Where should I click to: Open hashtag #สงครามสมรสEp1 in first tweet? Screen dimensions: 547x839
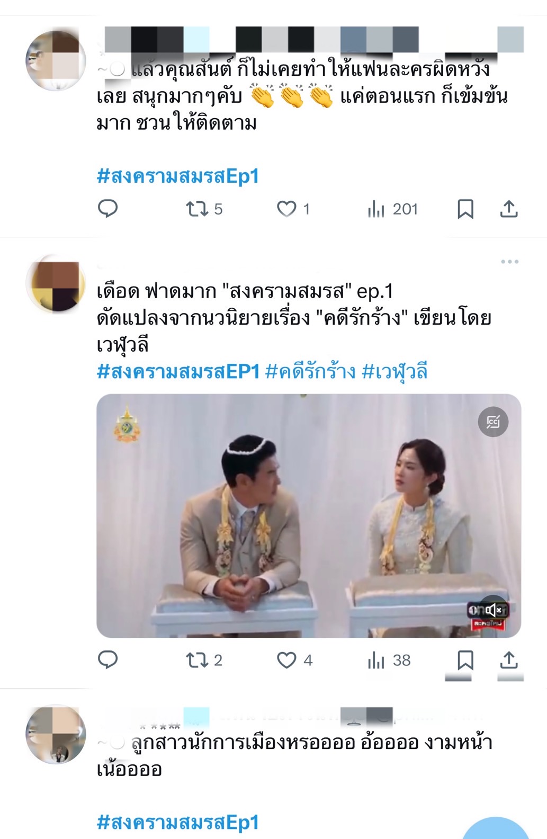(178, 176)
